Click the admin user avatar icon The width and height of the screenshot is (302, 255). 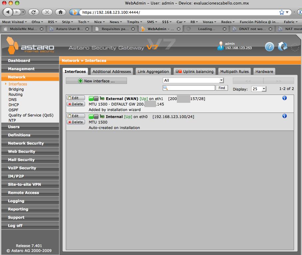(220, 46)
